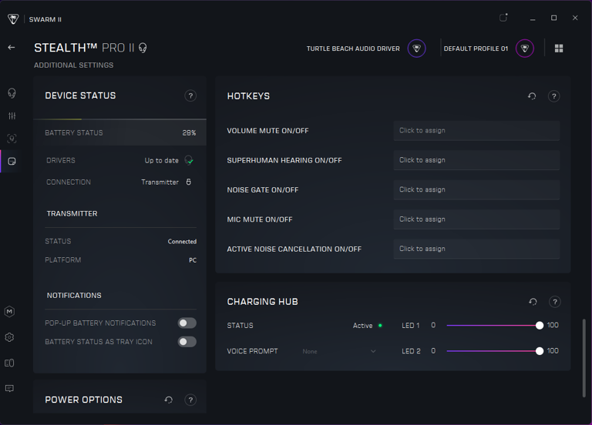592x425 pixels.
Task: Open the microphone settings sidebar icon
Action: [x=12, y=139]
